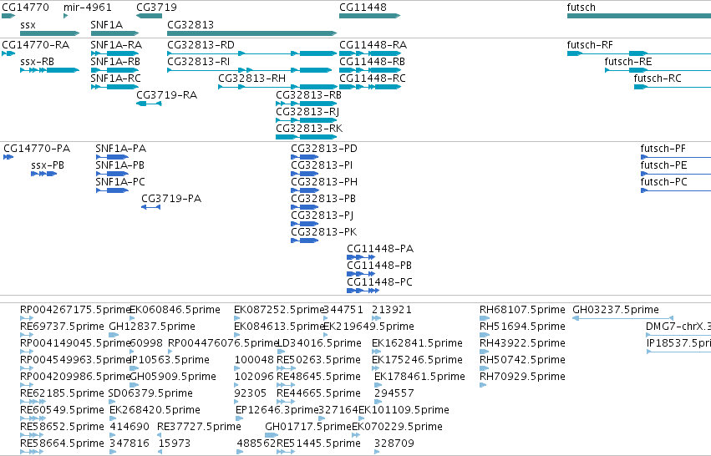Select transcript SNF1A-RB
Screen dimensions: 711x456
coord(115,62)
